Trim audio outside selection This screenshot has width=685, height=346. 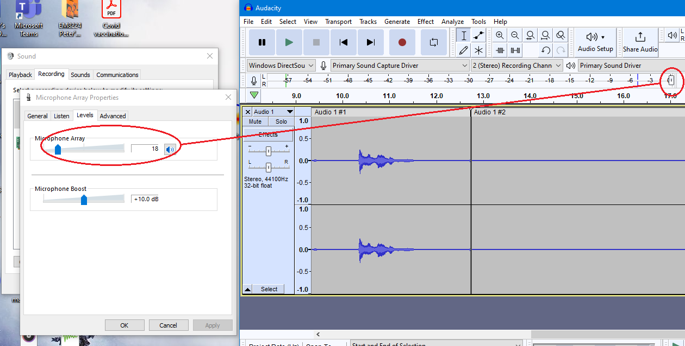click(500, 50)
